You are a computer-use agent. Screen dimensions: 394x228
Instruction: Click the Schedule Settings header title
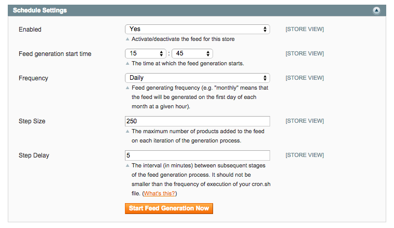click(x=40, y=10)
